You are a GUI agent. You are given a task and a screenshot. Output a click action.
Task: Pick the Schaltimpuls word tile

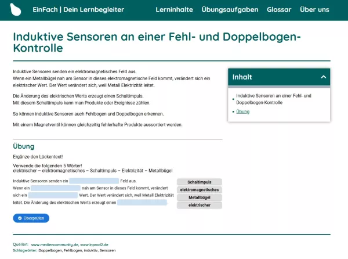point(200,182)
